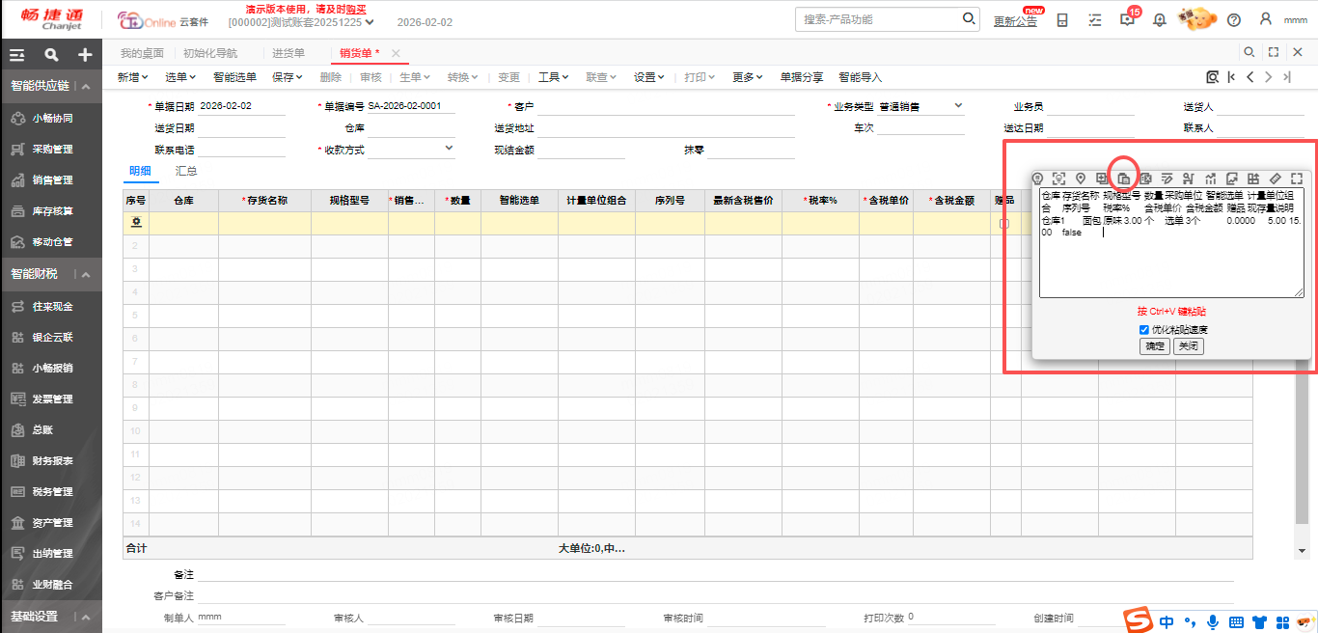This screenshot has width=1318, height=633.
Task: Open the 收款方式 dropdown
Action: click(449, 149)
